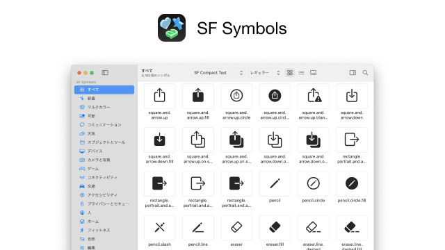
Task: Click the 4,000+ symbols count text
Action: coord(156,76)
